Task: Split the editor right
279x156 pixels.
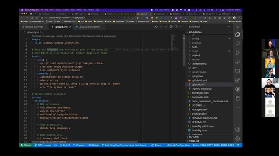Action: coord(176,27)
